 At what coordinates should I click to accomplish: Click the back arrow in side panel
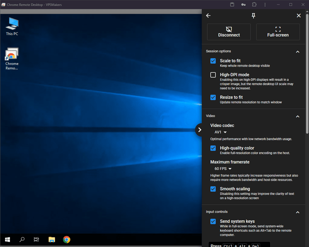208,16
